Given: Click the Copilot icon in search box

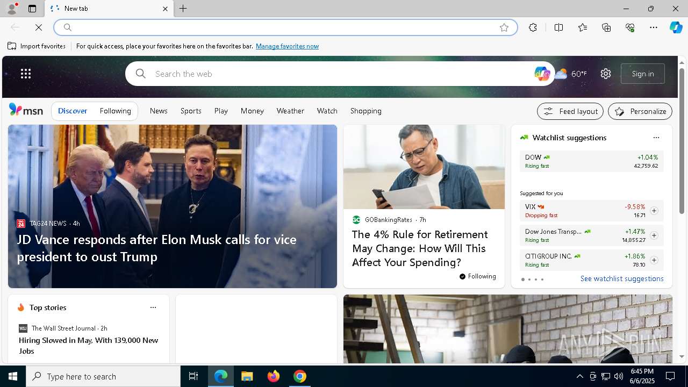Looking at the screenshot, I should click(542, 74).
